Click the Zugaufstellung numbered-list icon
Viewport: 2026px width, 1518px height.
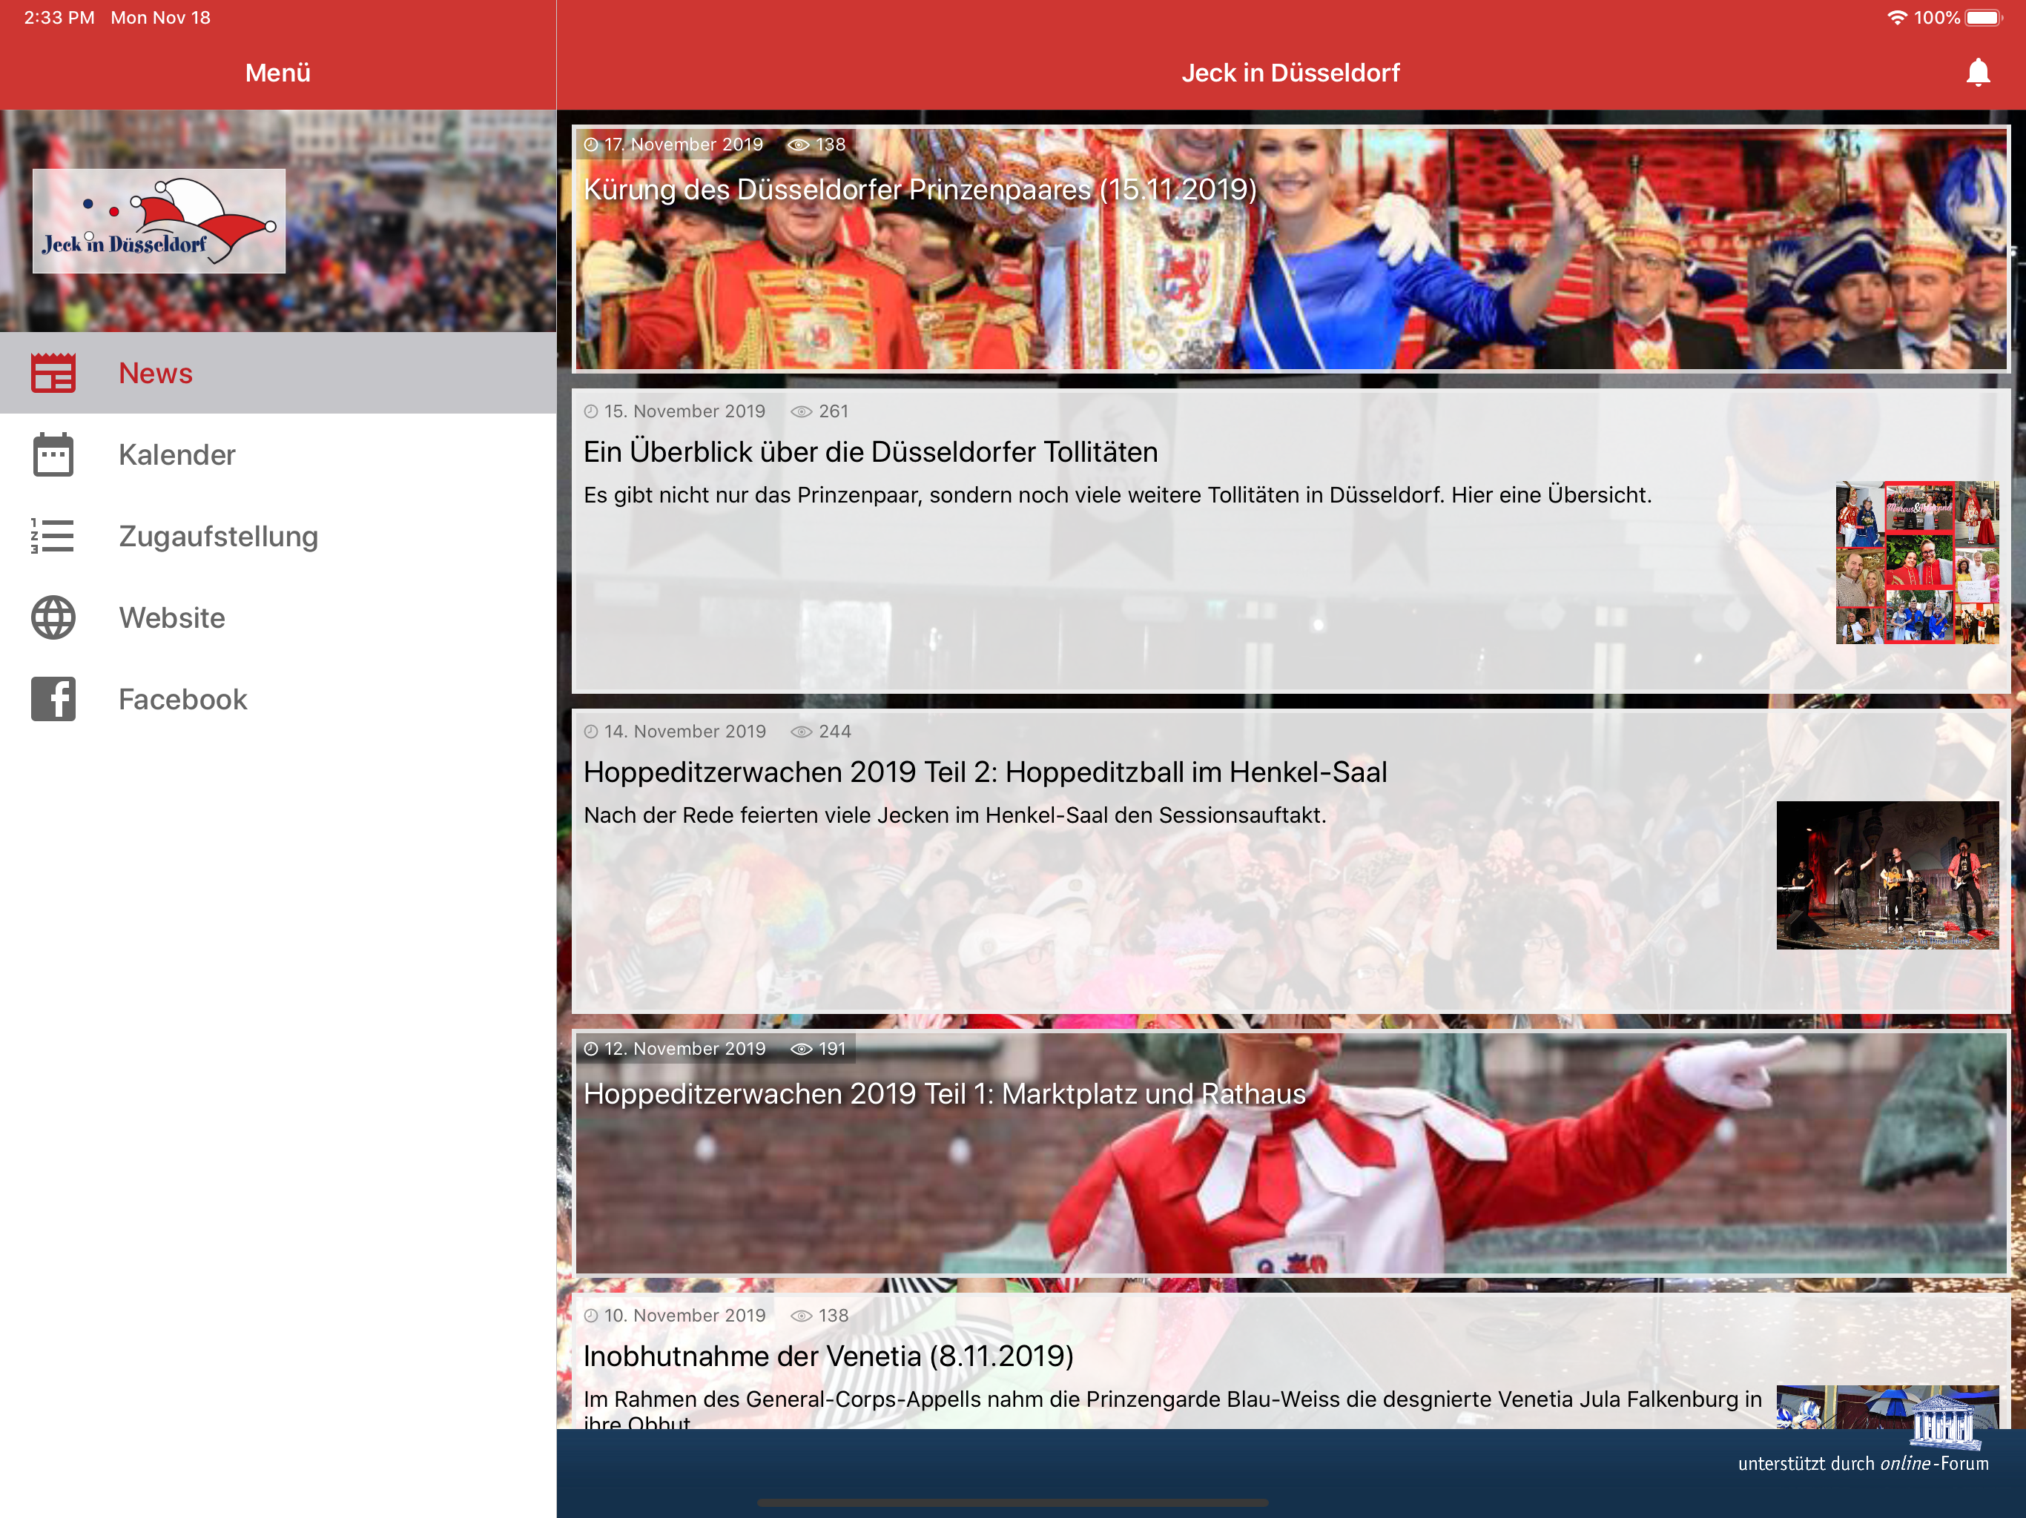(52, 536)
